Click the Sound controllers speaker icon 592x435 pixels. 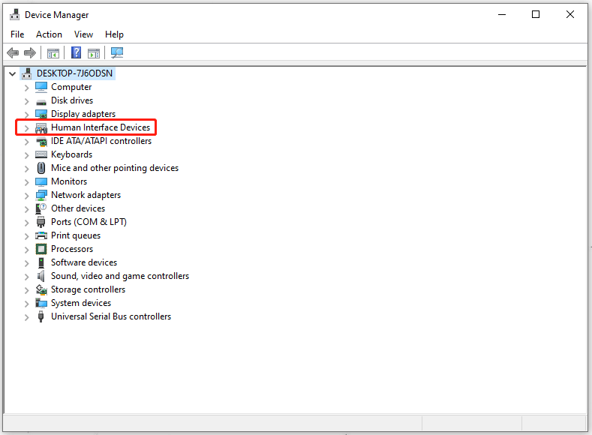41,276
